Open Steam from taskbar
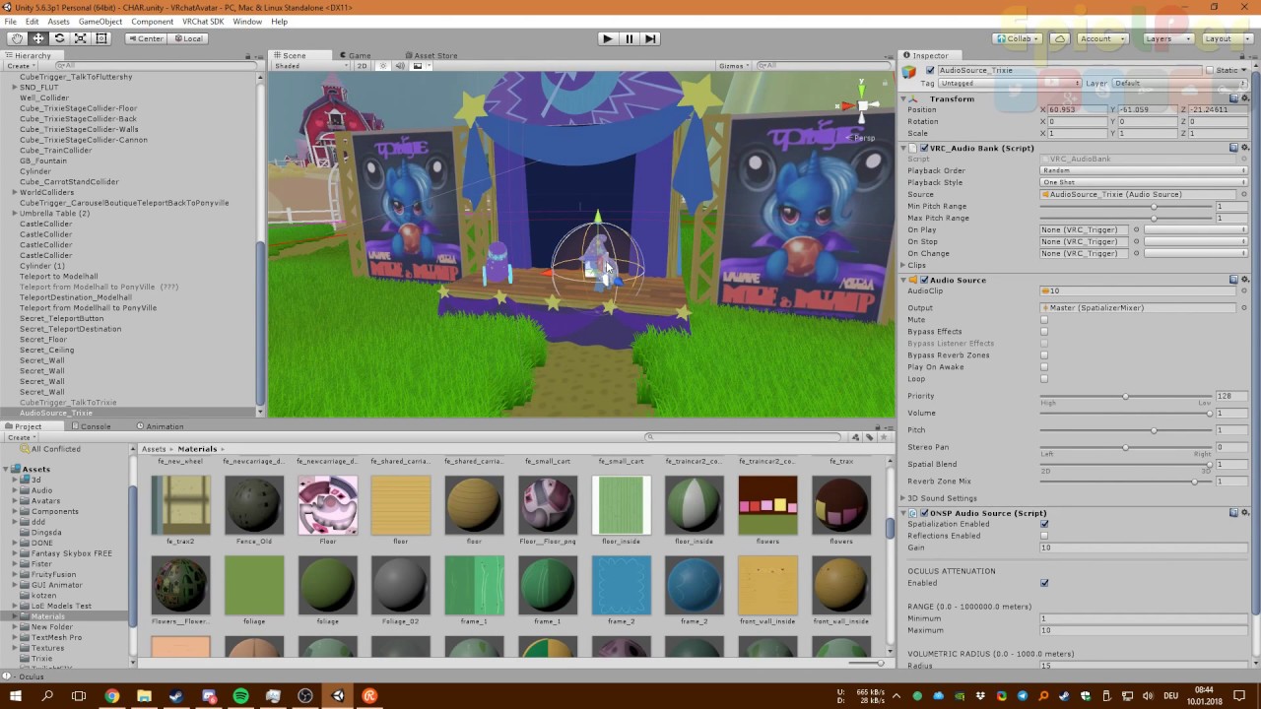1261x709 pixels. [176, 696]
